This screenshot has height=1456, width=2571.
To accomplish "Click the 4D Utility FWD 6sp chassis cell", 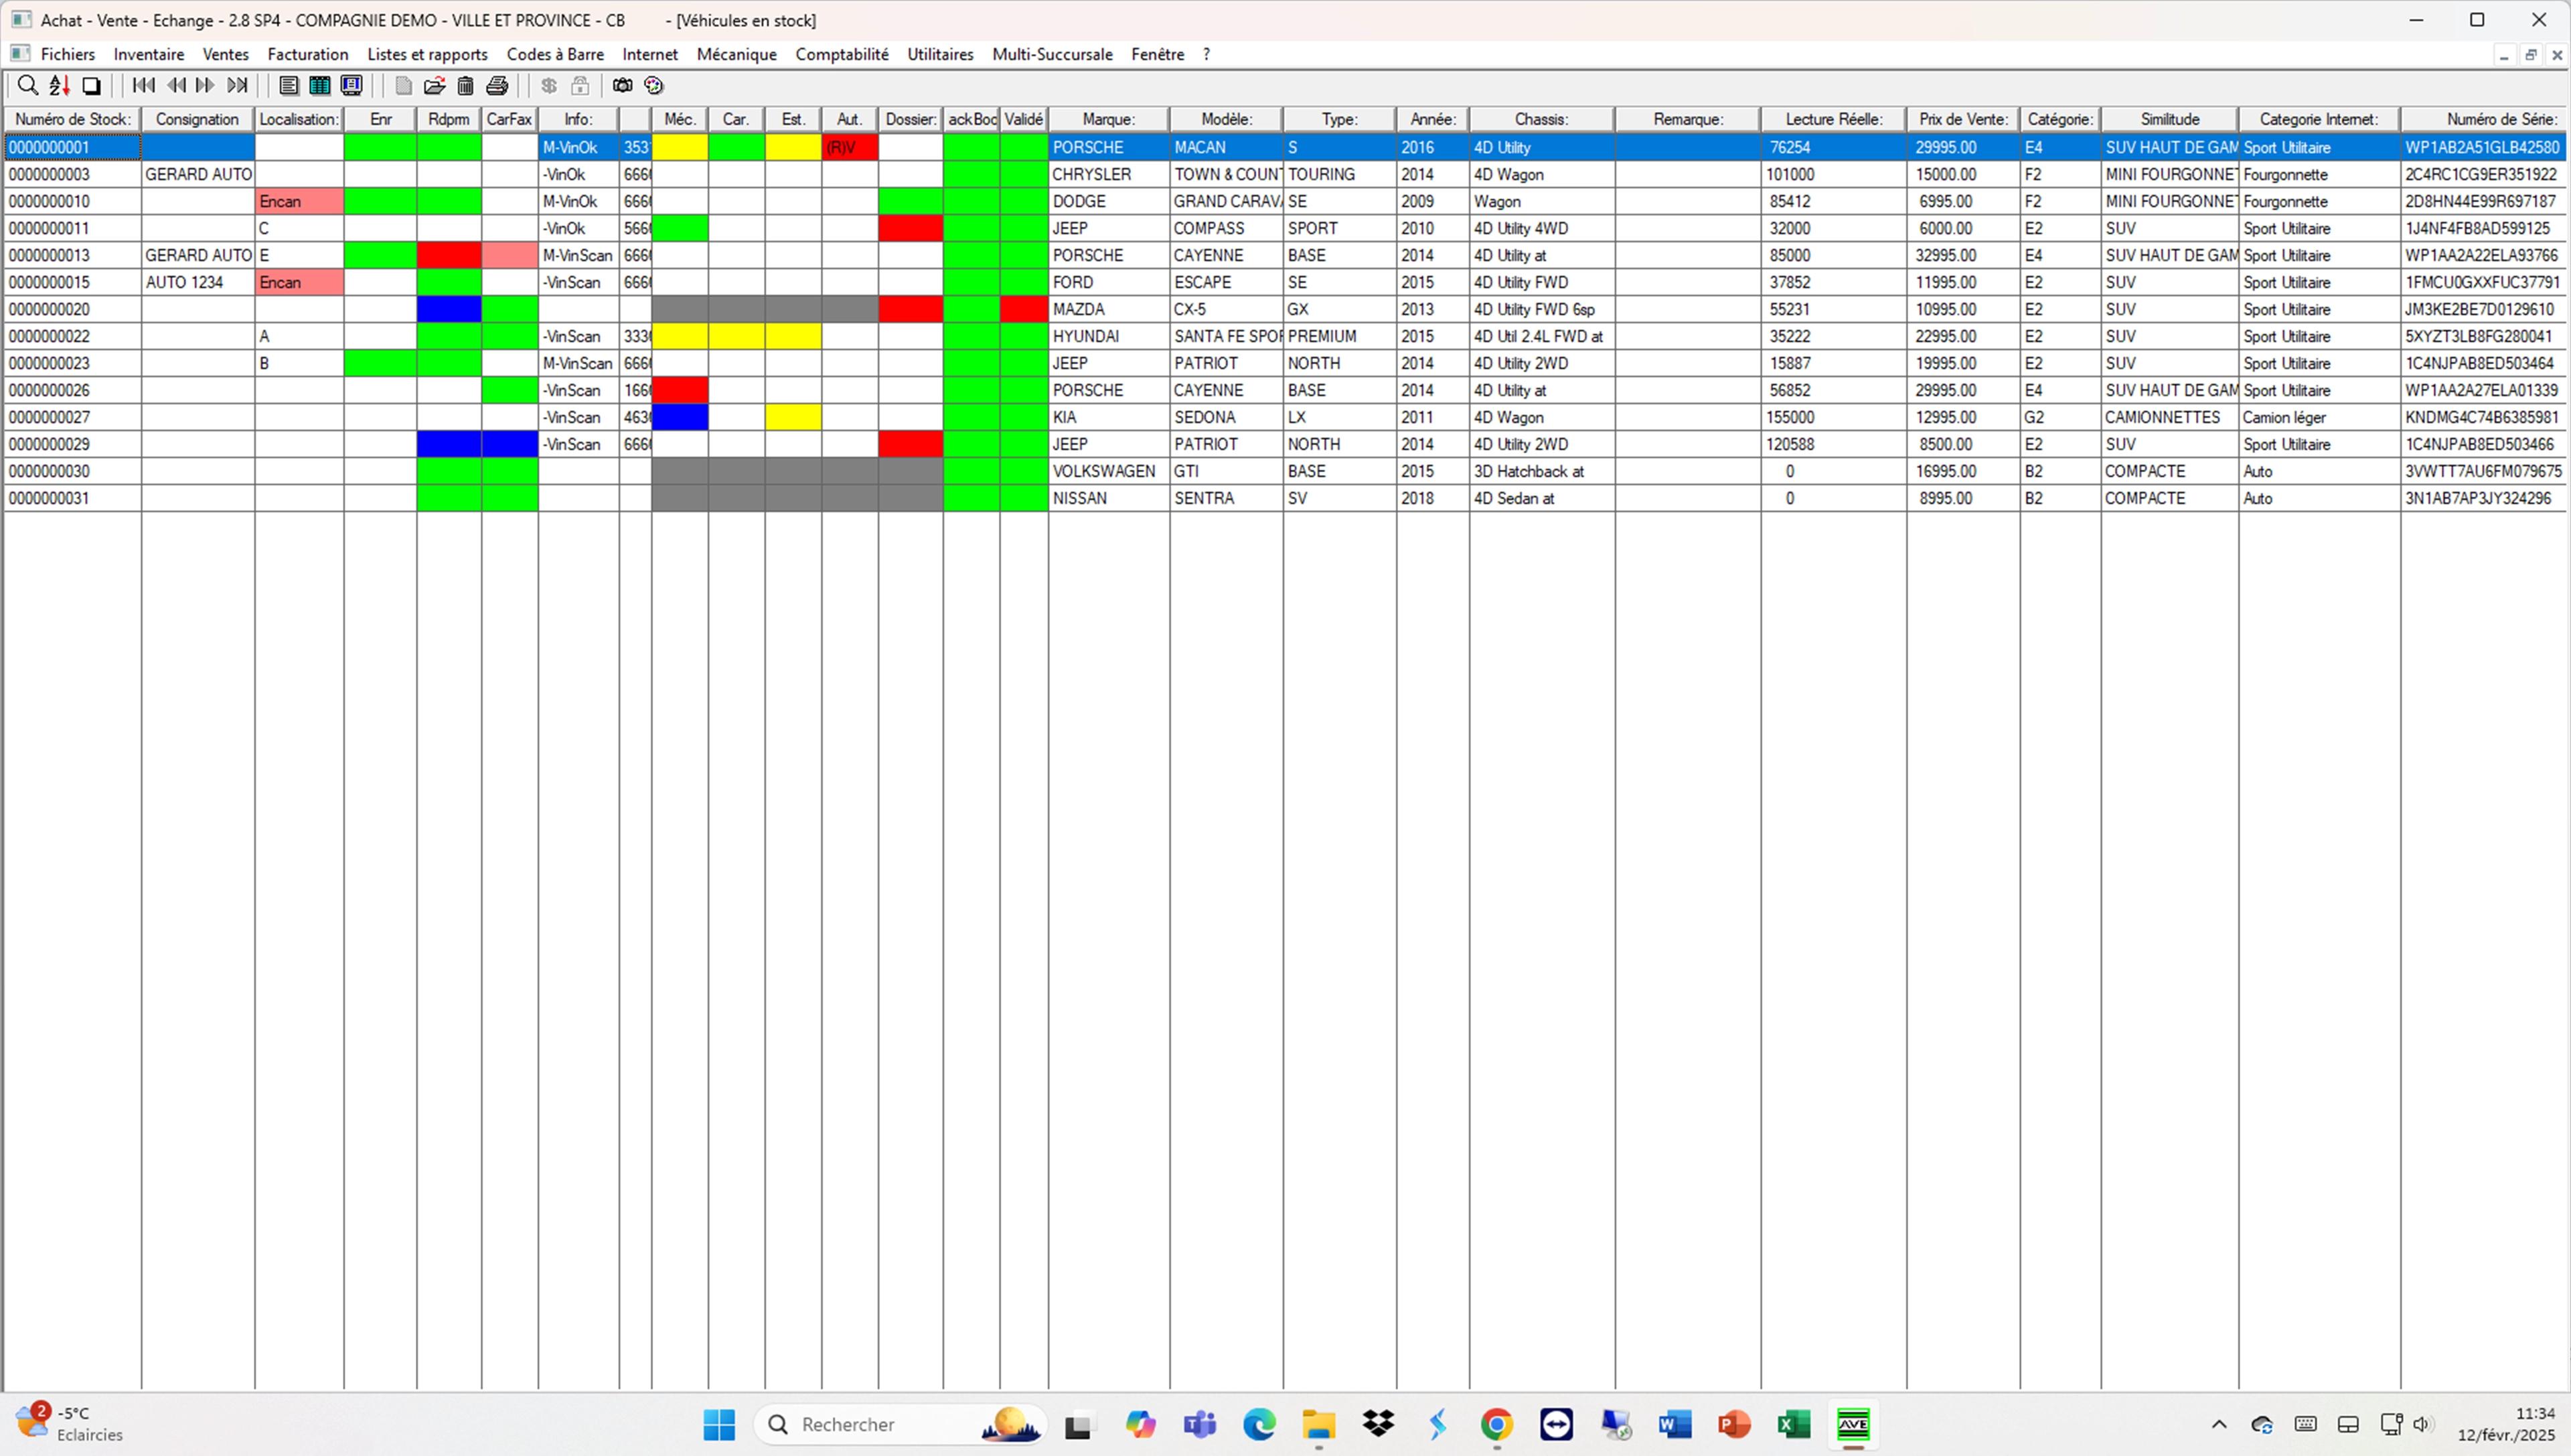I will pyautogui.click(x=1542, y=309).
